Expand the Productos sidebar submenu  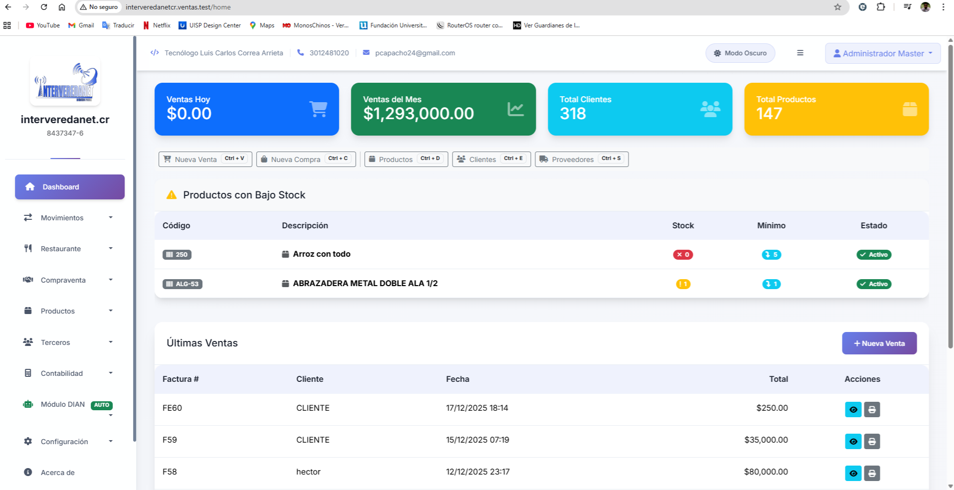(57, 311)
